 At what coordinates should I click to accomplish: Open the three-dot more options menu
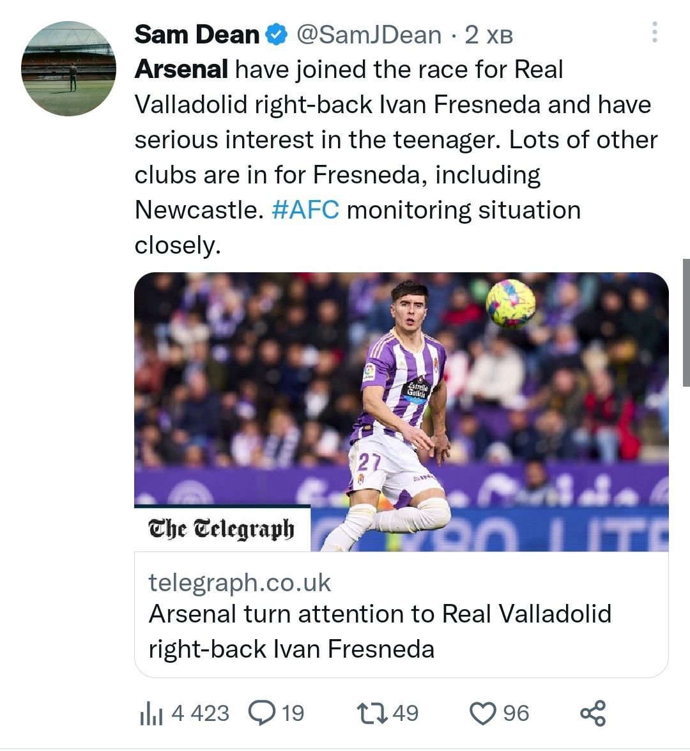(654, 33)
